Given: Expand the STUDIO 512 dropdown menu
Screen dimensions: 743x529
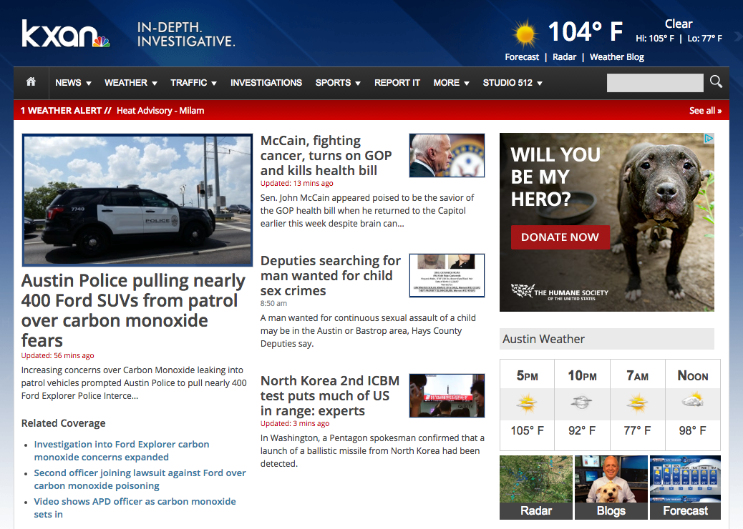Looking at the screenshot, I should pos(513,83).
